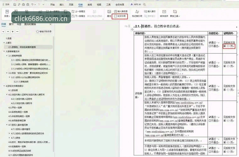Toggle 通过 in the 重大违法记录 row
239x157 pixels.
(210, 62)
